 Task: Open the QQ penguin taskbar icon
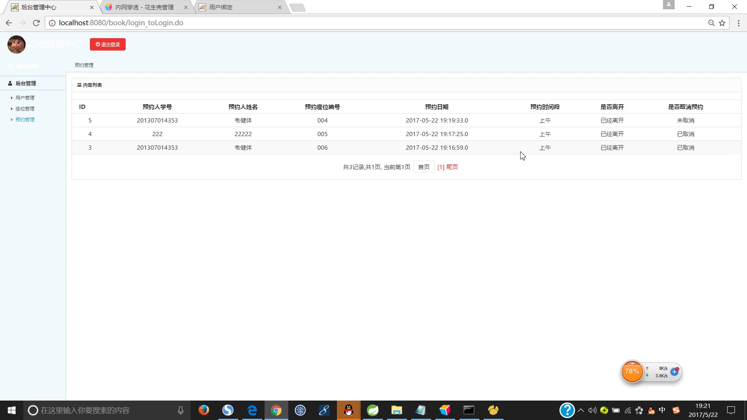(x=349, y=410)
